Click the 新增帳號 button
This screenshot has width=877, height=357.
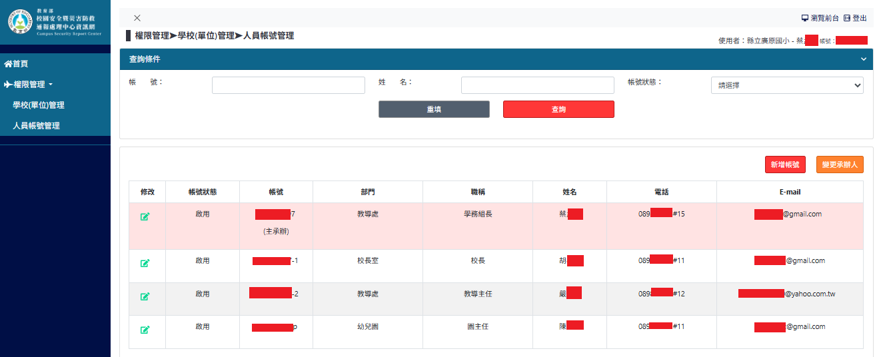(x=784, y=165)
